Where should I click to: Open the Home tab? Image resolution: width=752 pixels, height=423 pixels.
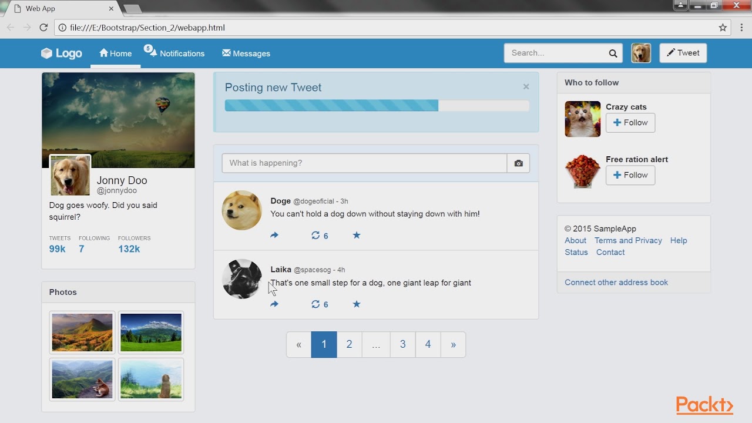[x=116, y=53]
